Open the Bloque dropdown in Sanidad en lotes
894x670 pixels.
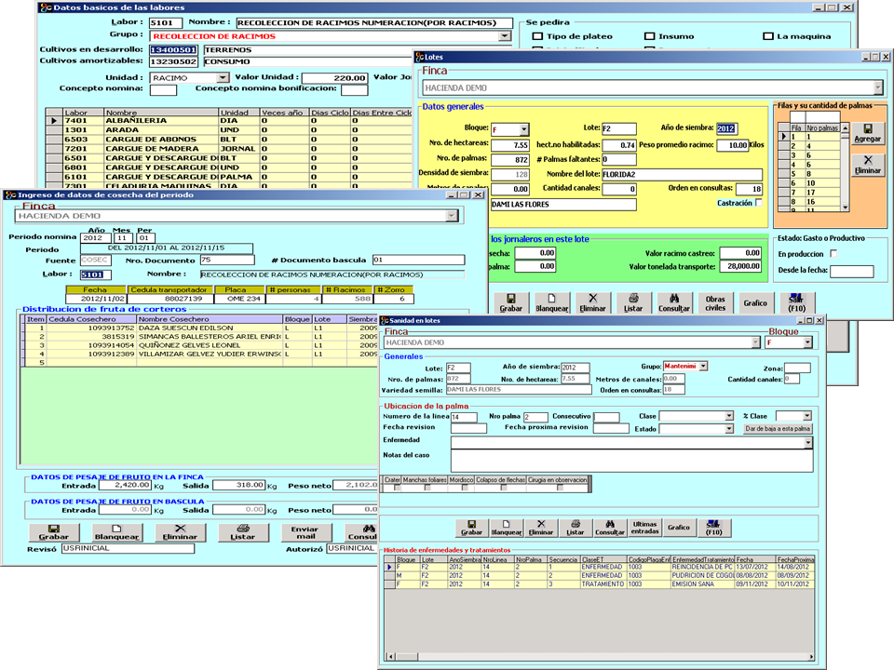pyautogui.click(x=807, y=342)
